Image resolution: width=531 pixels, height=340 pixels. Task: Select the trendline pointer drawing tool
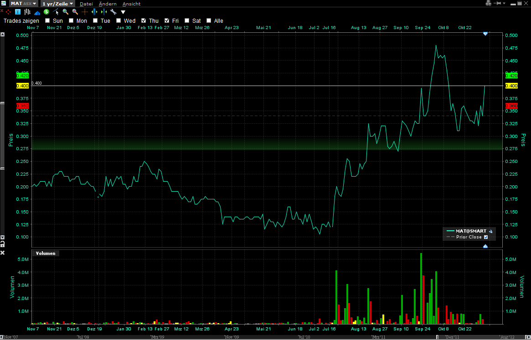(x=56, y=12)
